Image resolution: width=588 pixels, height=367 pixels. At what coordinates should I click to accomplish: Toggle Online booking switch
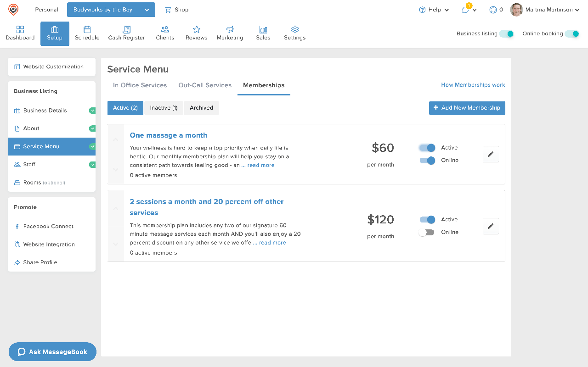coord(572,33)
